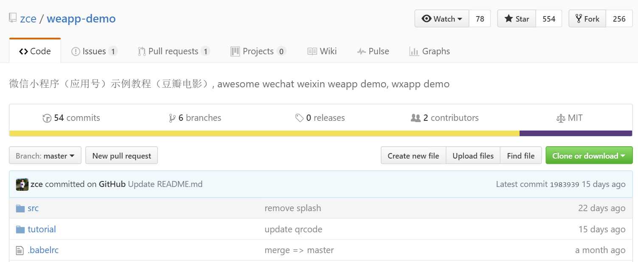The width and height of the screenshot is (638, 262).
Task: View the 256 forks count
Action: [619, 19]
